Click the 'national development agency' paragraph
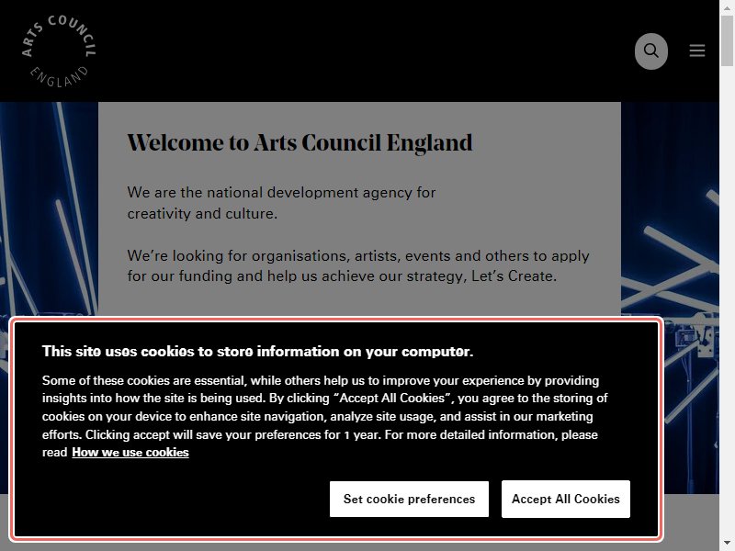This screenshot has width=735, height=551. 281,203
